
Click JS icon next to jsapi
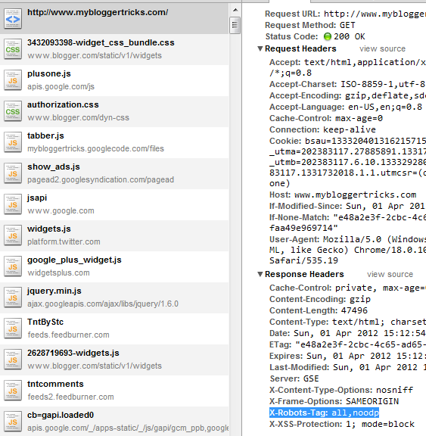click(x=13, y=204)
